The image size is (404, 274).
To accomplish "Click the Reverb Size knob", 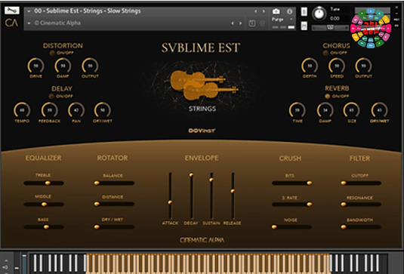I will coord(351,110).
